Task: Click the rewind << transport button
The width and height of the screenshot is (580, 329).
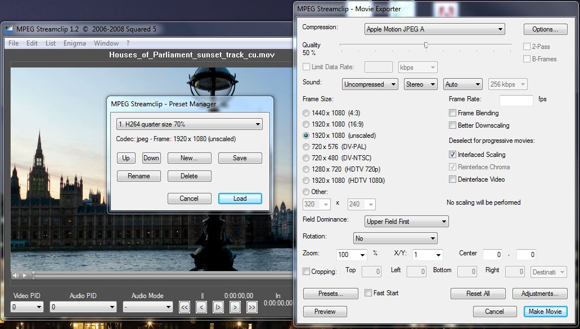Action: (185, 307)
